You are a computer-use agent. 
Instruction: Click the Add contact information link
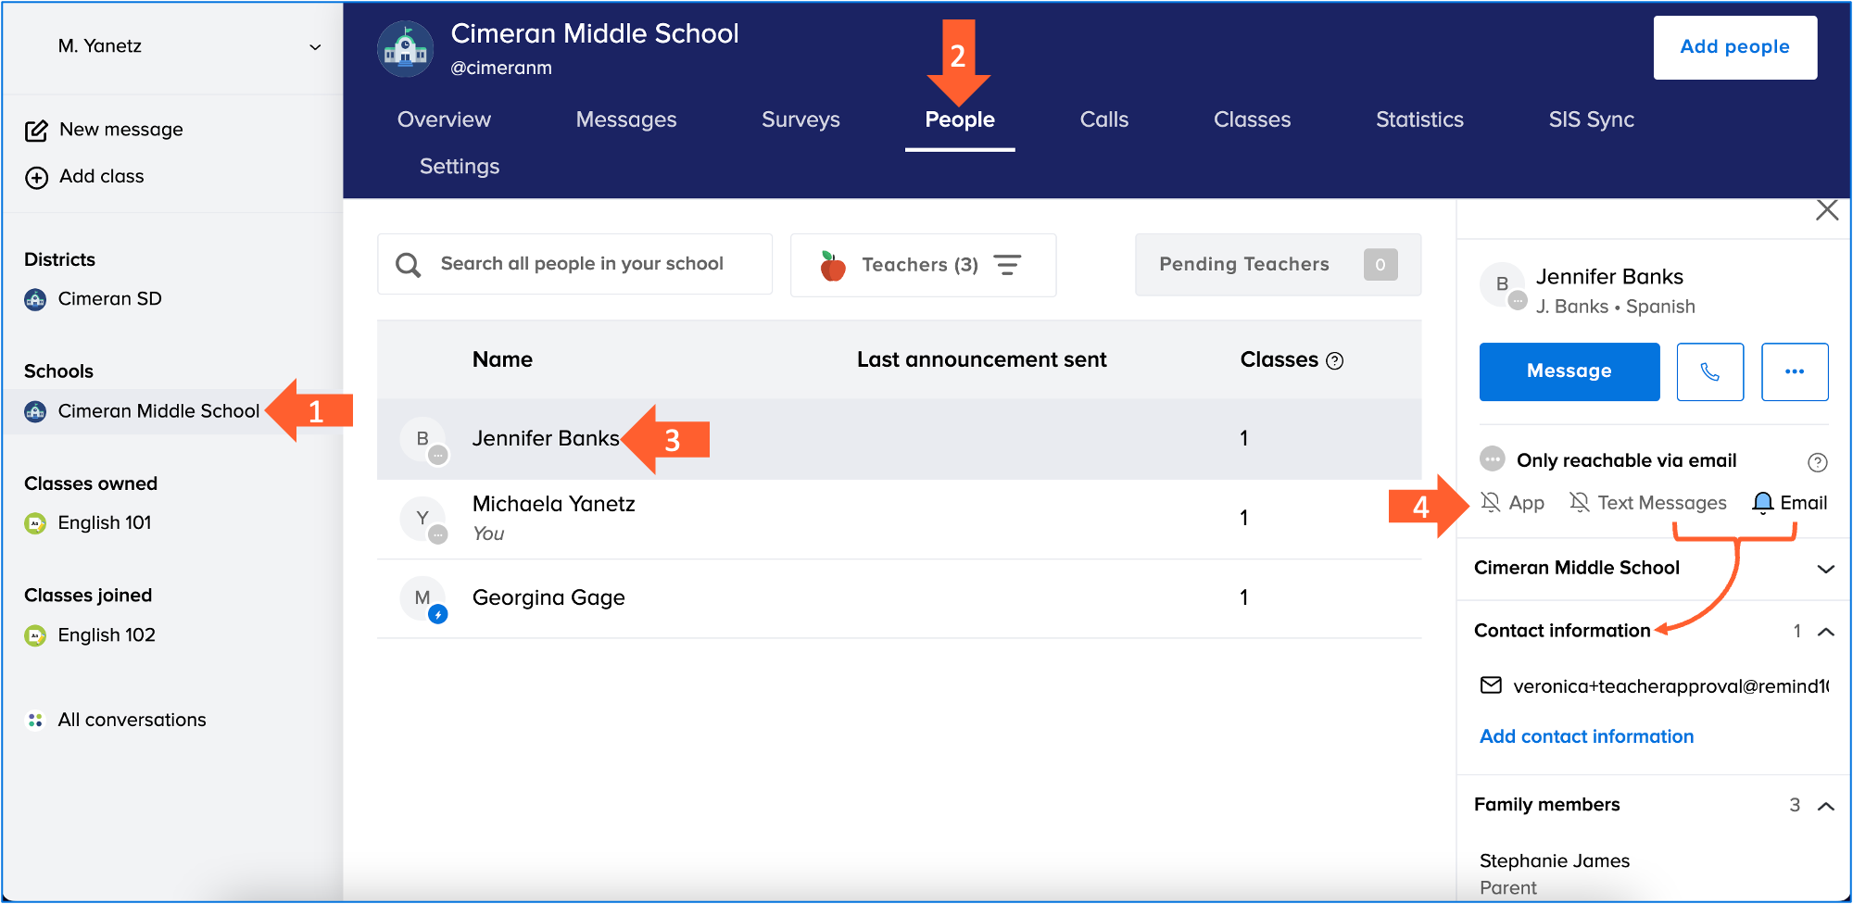pos(1586,736)
